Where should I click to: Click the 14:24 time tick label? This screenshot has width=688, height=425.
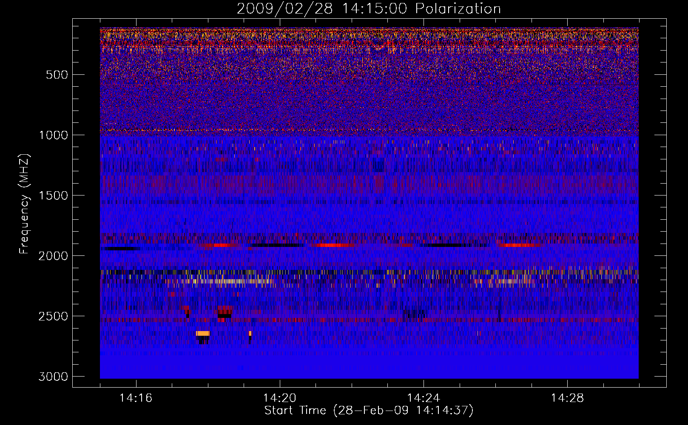pyautogui.click(x=424, y=398)
